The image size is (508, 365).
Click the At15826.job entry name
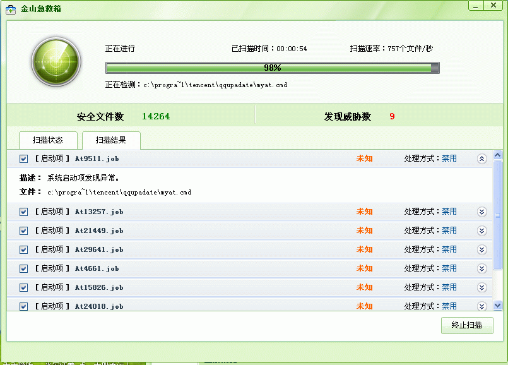pos(99,288)
